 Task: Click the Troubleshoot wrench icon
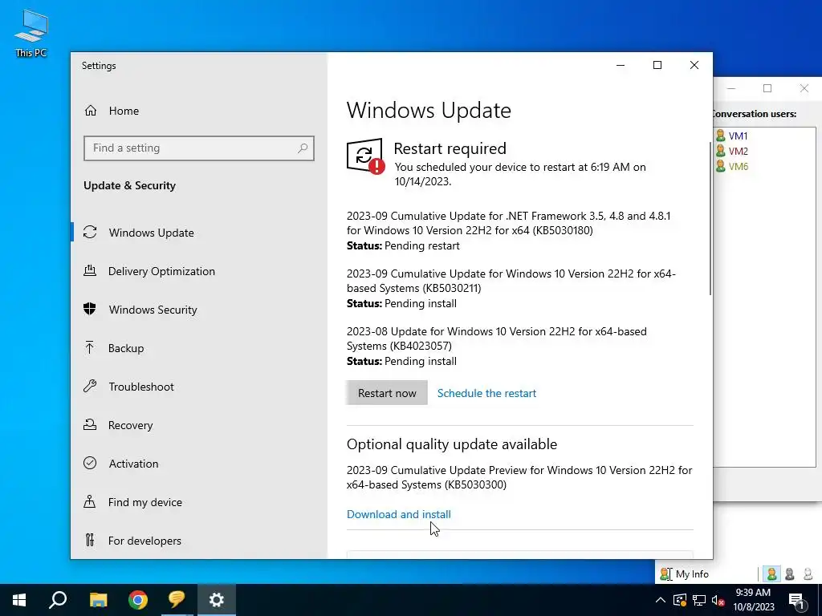click(x=90, y=386)
